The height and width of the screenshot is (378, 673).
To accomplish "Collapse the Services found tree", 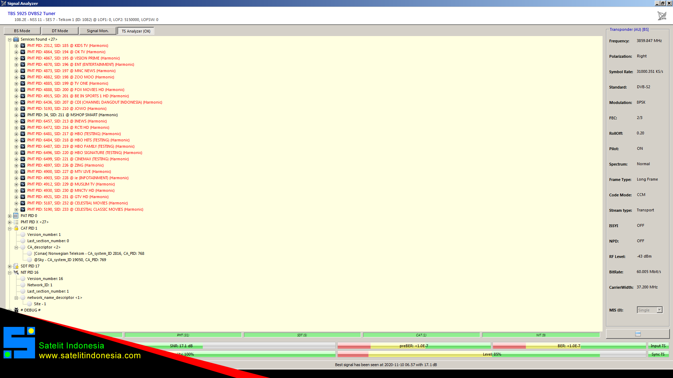I will [x=10, y=39].
